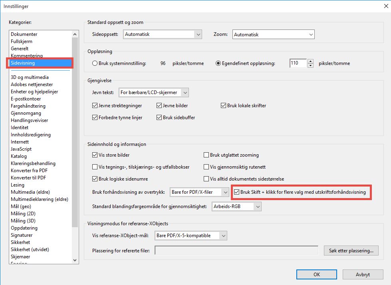The width and height of the screenshot is (391, 285).
Task: Confirm settings with OK button
Action: pyautogui.click(x=317, y=275)
